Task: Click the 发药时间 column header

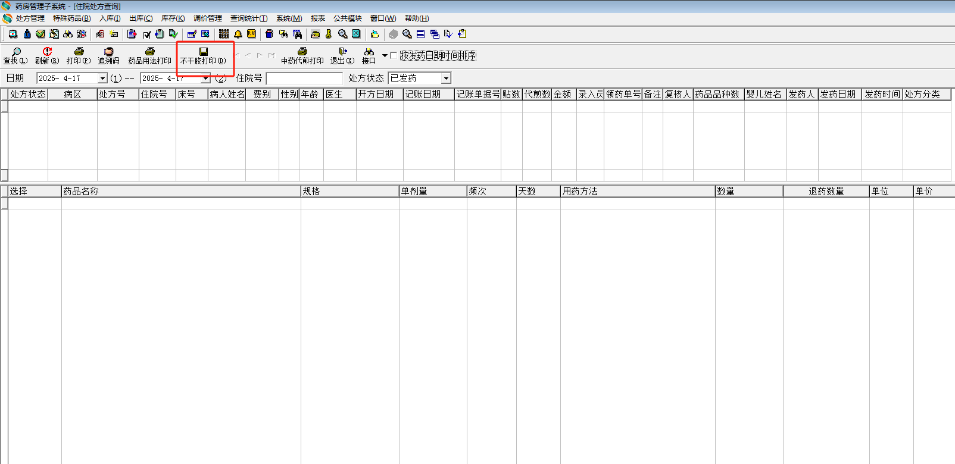Action: 882,94
